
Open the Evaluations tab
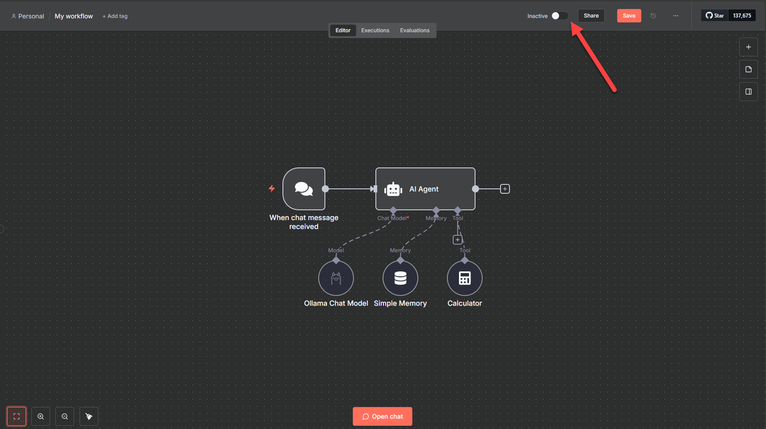coord(415,30)
